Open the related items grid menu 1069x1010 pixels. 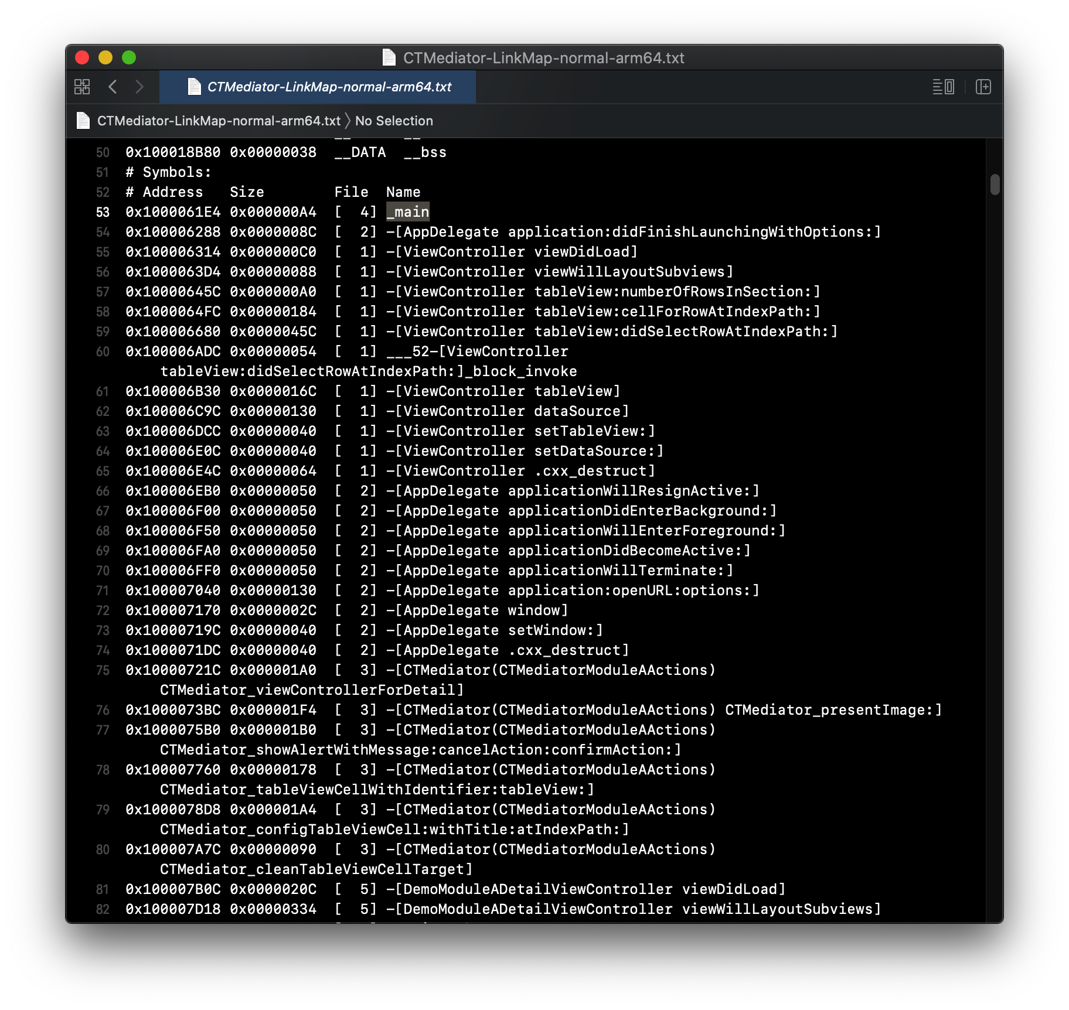click(82, 87)
